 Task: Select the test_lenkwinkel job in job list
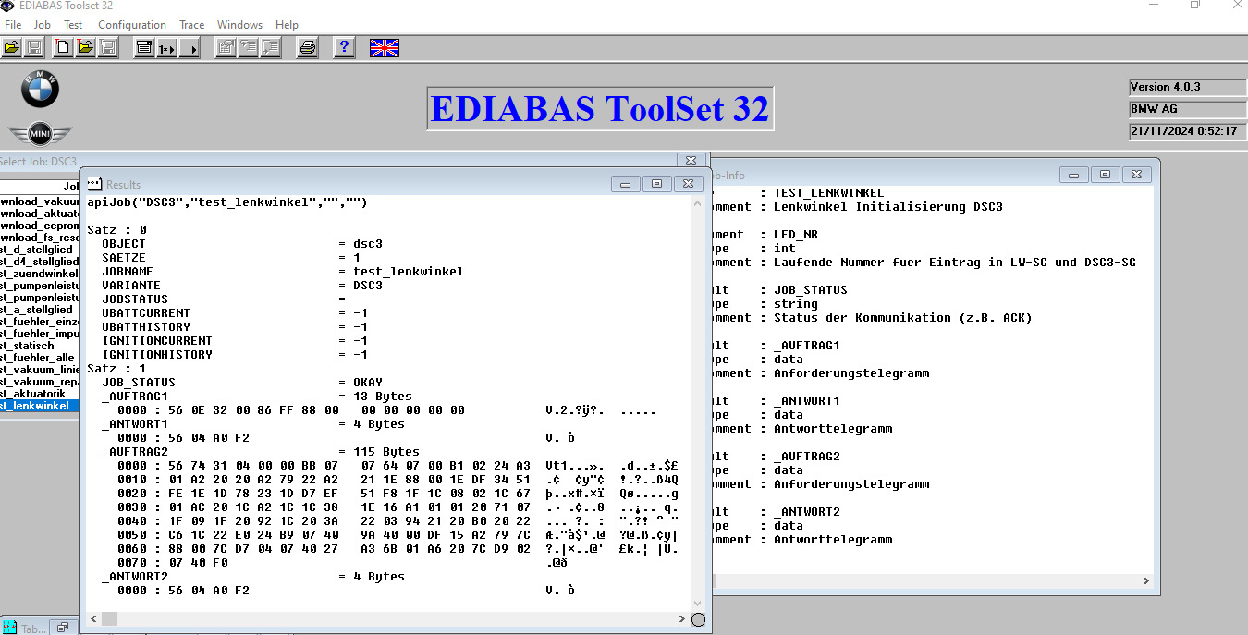(x=40, y=406)
